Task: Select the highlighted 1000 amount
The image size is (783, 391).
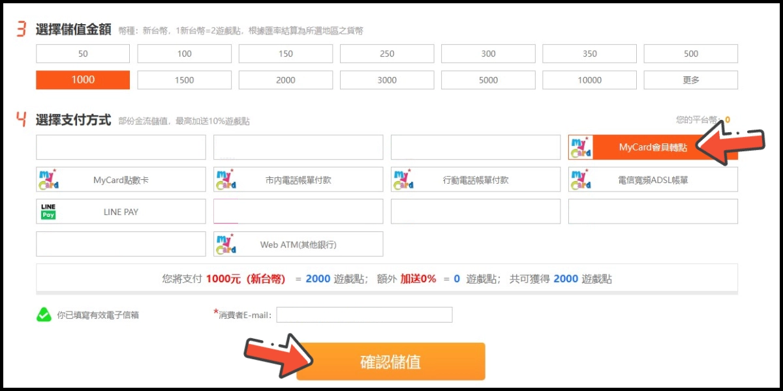Action: [83, 80]
